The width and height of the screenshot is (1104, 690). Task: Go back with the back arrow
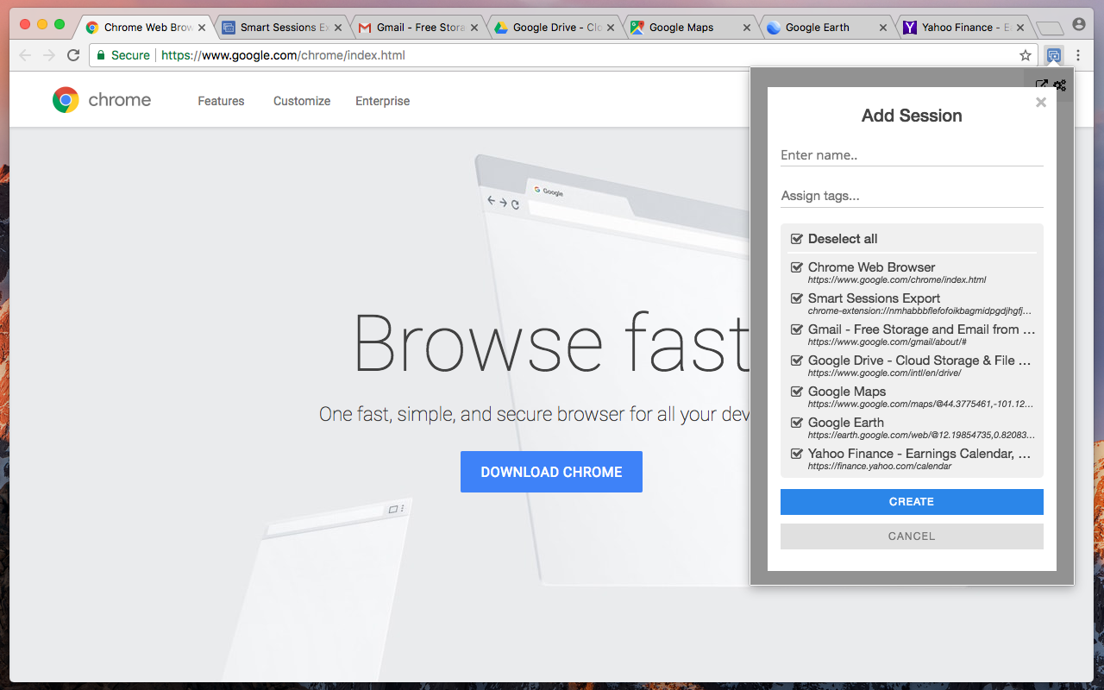click(x=25, y=55)
